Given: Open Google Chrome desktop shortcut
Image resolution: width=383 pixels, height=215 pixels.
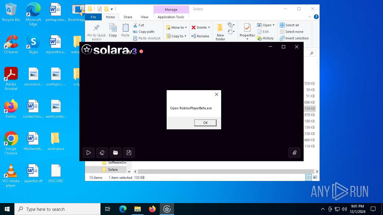Looking at the screenshot, I should (11, 143).
